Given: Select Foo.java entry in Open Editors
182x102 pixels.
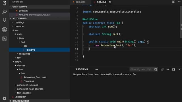Looking at the screenshot, I should click(x=40, y=15).
